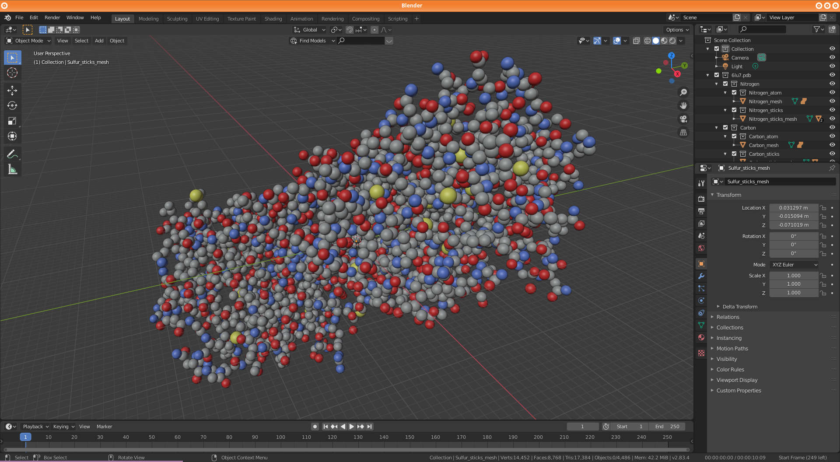Open the Find Models dropdown
The width and height of the screenshot is (840, 462).
tap(312, 41)
